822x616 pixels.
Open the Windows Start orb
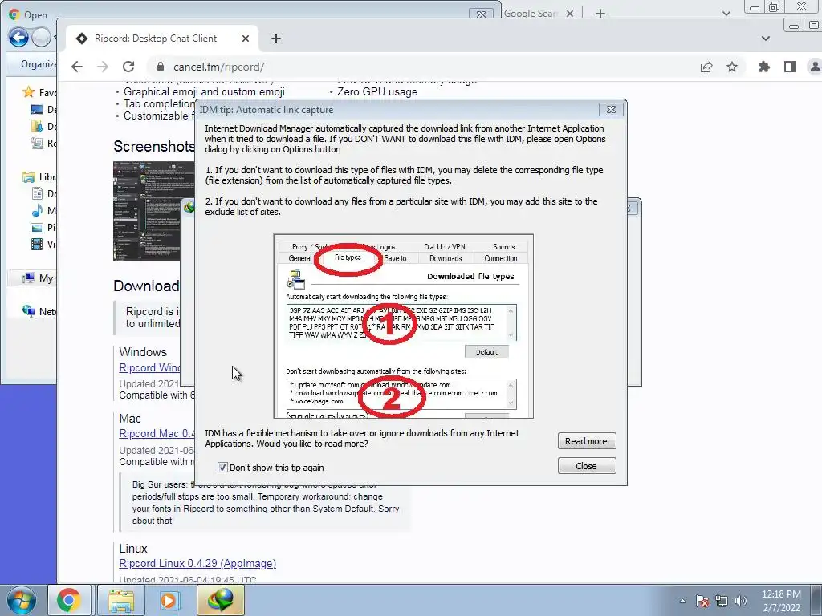click(22, 600)
